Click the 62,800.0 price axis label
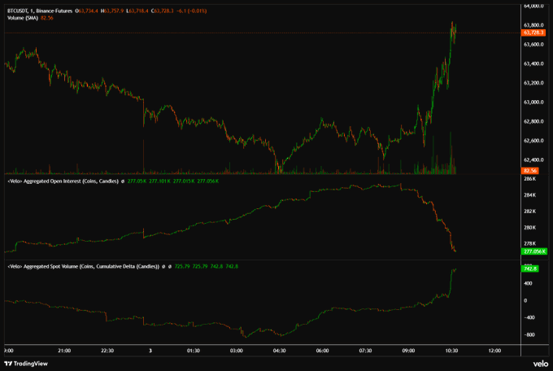The height and width of the screenshot is (371, 553). coord(533,121)
